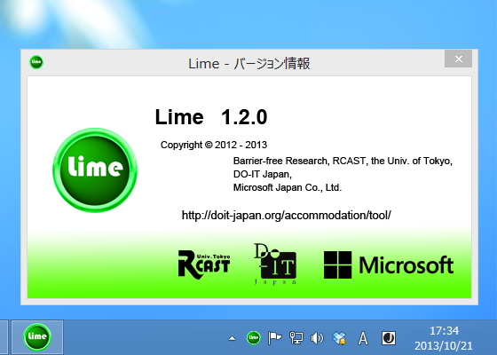Close the Lime version info dialog
Viewport: 497px width, 355px height.
[x=458, y=59]
